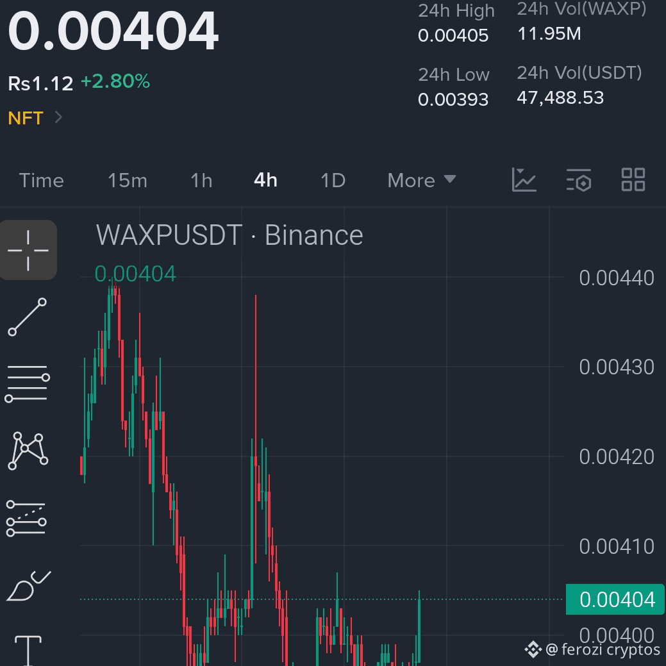Viewport: 666px width, 666px height.
Task: Select the horizontal lines drawing tool
Action: pos(27,383)
